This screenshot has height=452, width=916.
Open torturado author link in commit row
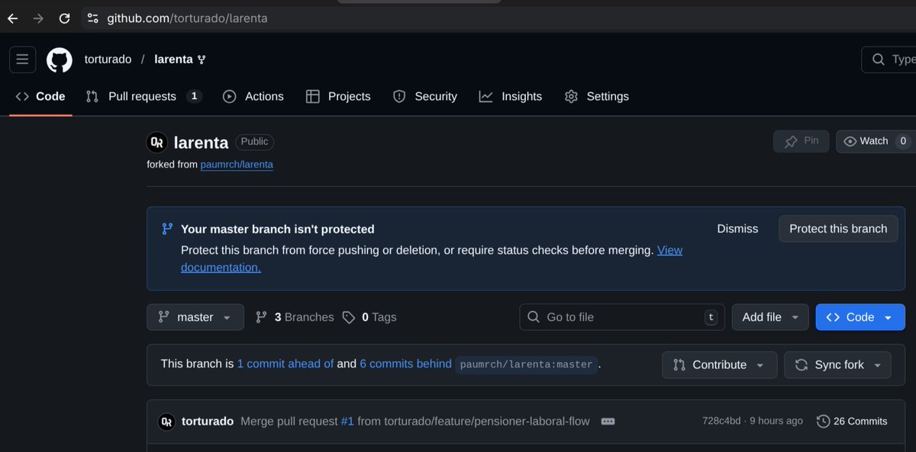click(208, 422)
